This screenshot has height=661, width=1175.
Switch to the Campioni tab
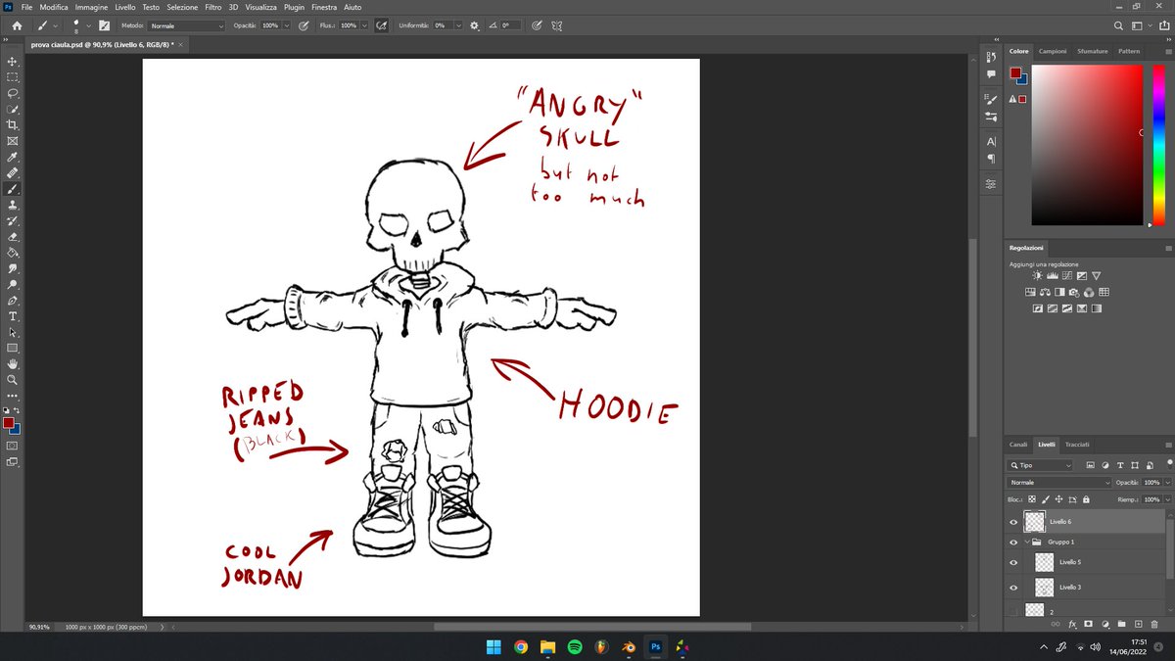tap(1053, 51)
